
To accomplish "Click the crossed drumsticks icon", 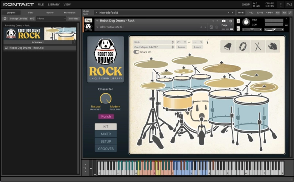I will pyautogui.click(x=257, y=46).
